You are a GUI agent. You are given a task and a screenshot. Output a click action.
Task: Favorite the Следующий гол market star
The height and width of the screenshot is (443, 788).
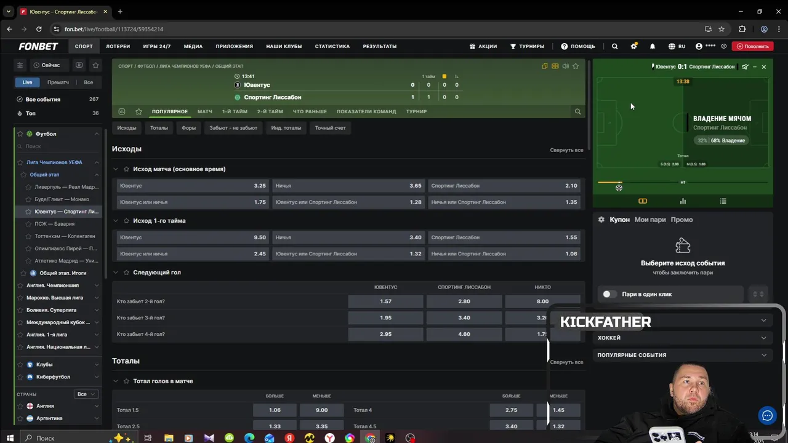(x=126, y=272)
